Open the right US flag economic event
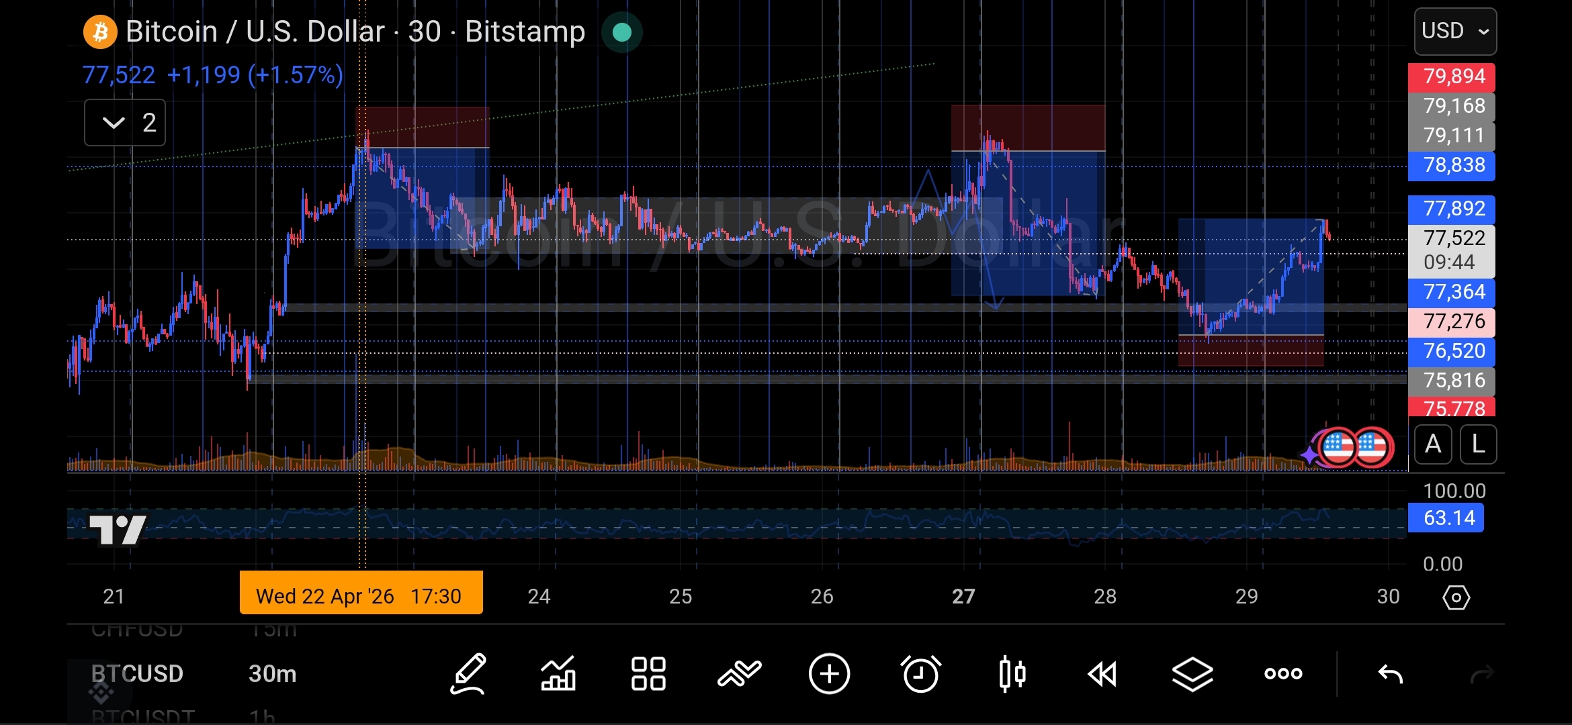1572x725 pixels. coord(1372,448)
